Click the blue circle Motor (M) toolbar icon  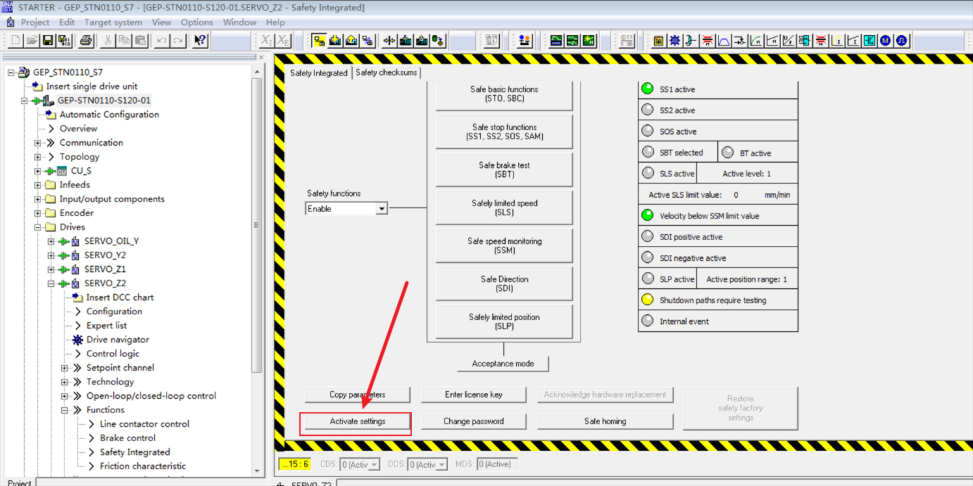886,41
